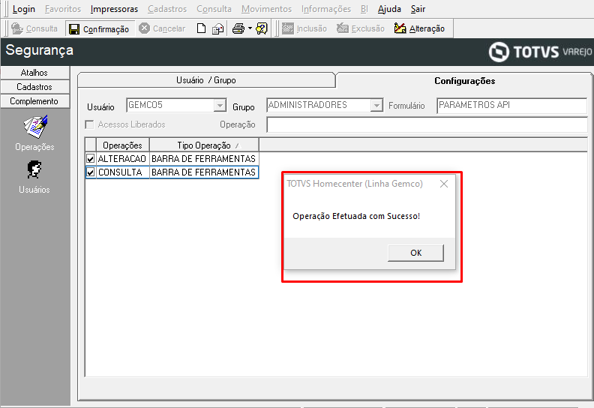Click inside the Operação input field

(427, 124)
